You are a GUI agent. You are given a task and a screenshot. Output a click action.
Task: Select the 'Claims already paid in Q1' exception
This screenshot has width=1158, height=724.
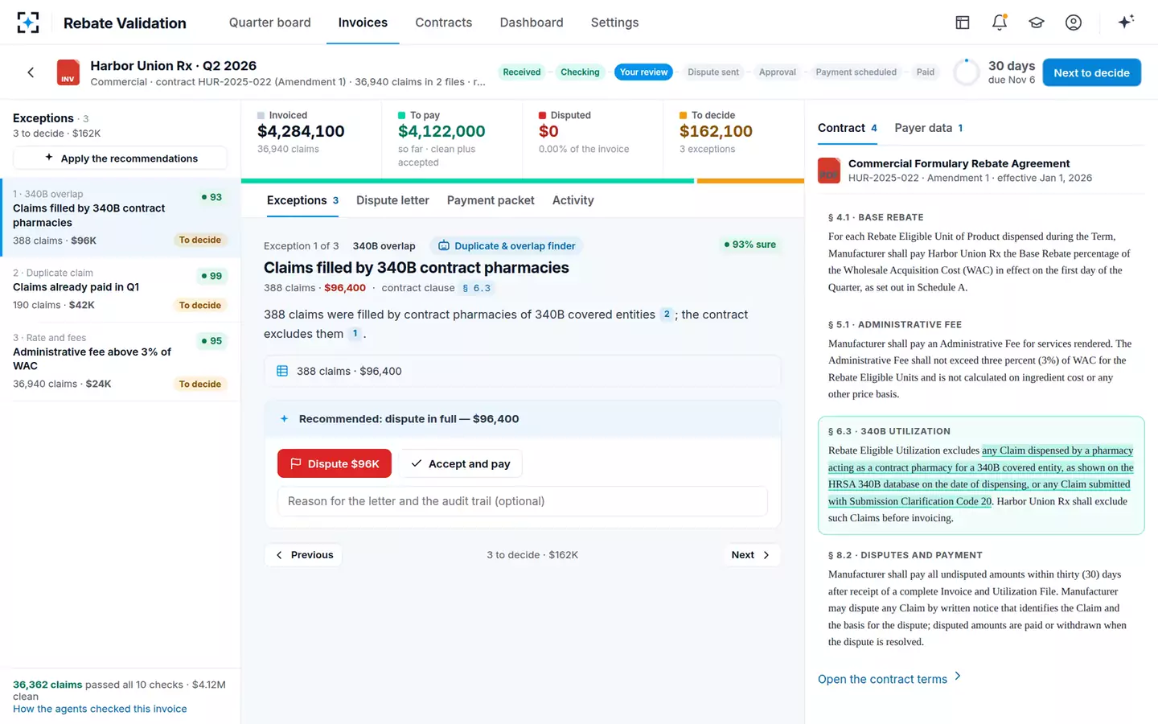tap(120, 290)
